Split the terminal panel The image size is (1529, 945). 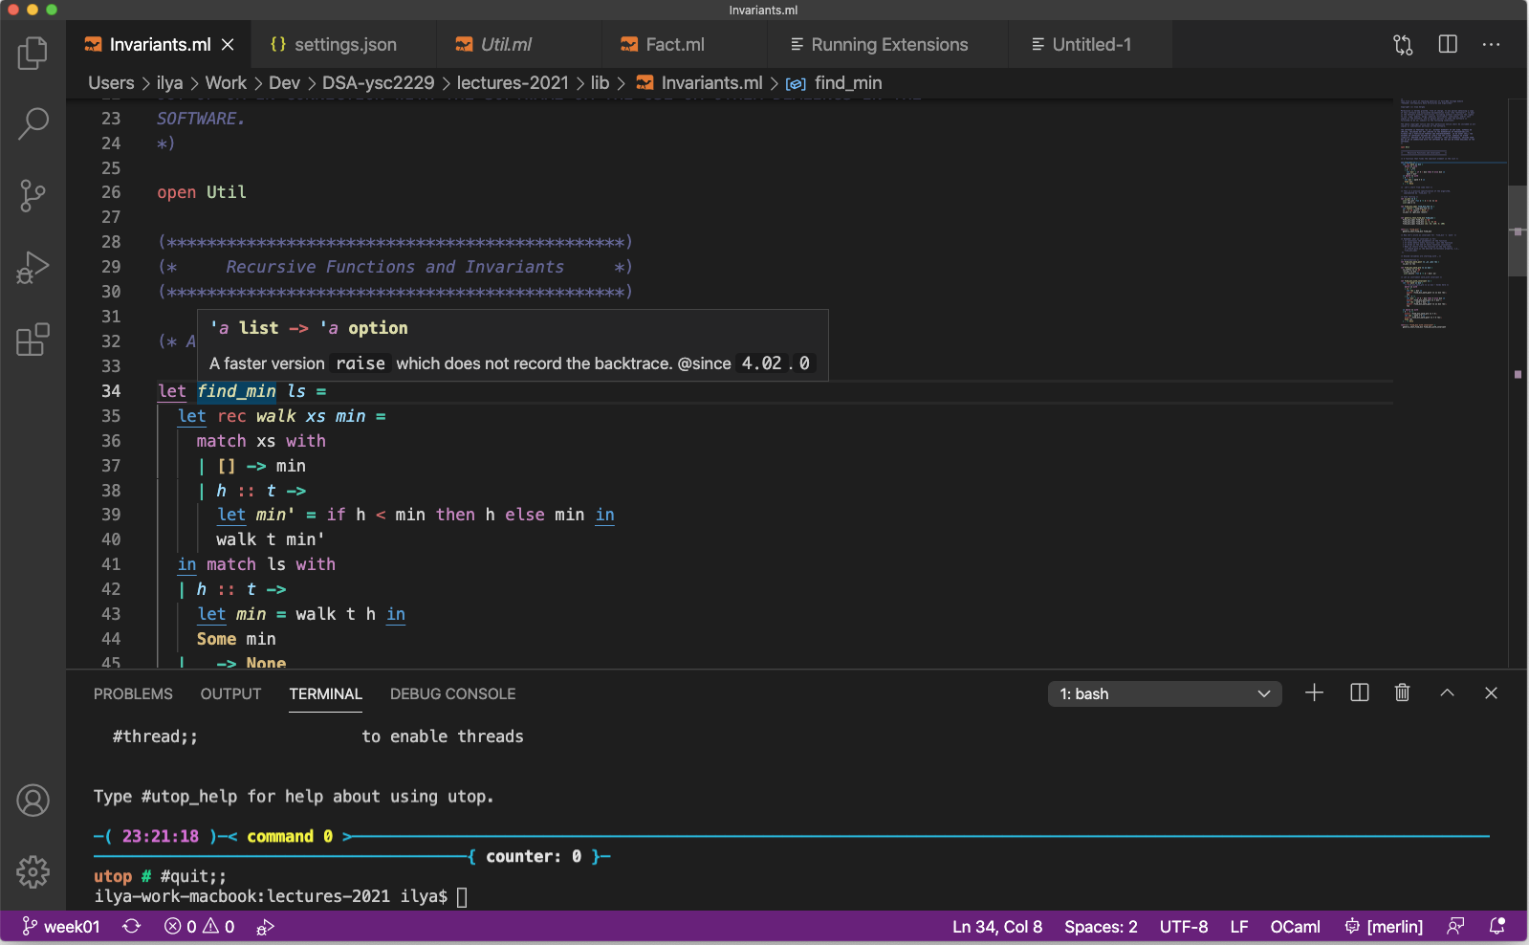pos(1359,693)
